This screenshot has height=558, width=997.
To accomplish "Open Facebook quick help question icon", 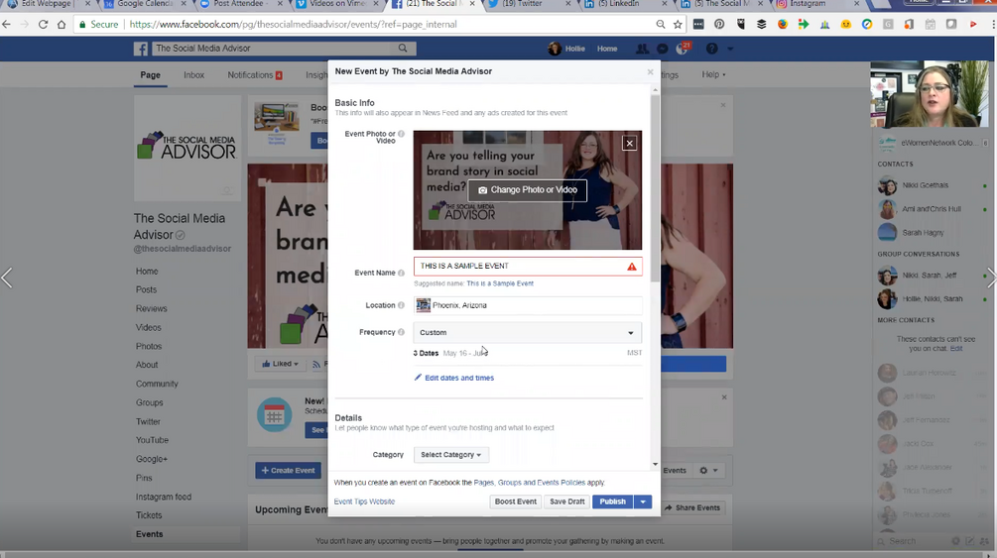I will (x=712, y=49).
